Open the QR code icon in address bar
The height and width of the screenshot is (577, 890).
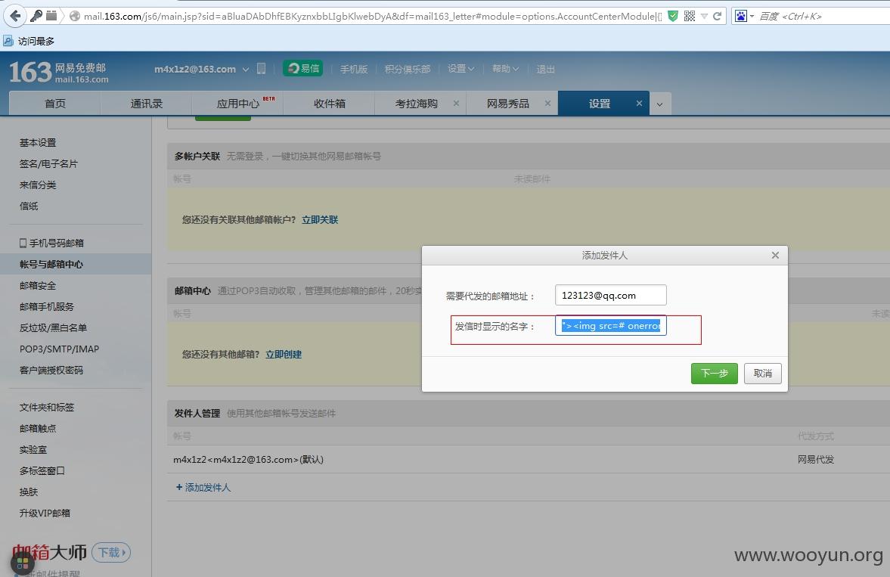pos(689,16)
